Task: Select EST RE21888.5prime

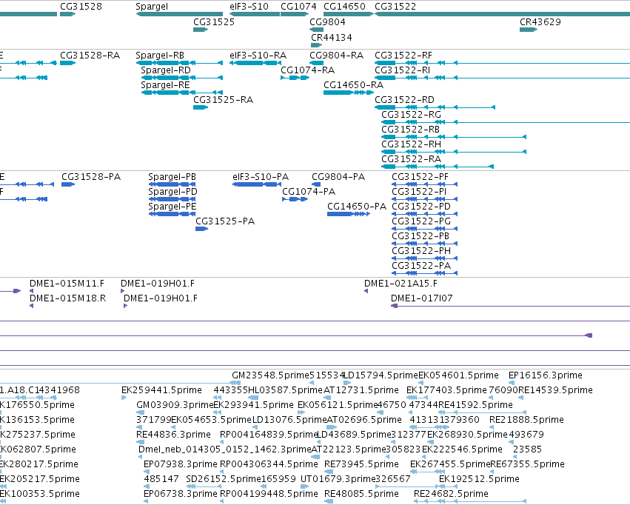Action: point(492,427)
